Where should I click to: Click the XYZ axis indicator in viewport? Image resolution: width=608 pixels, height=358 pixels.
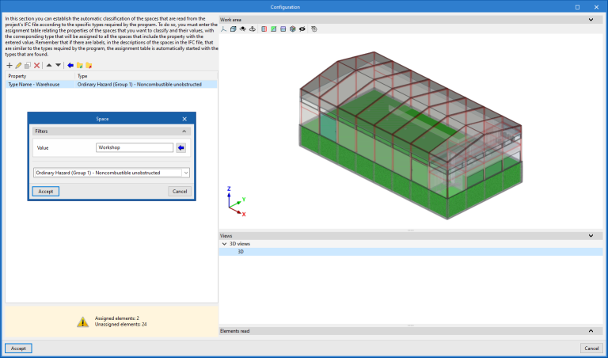pyautogui.click(x=237, y=202)
